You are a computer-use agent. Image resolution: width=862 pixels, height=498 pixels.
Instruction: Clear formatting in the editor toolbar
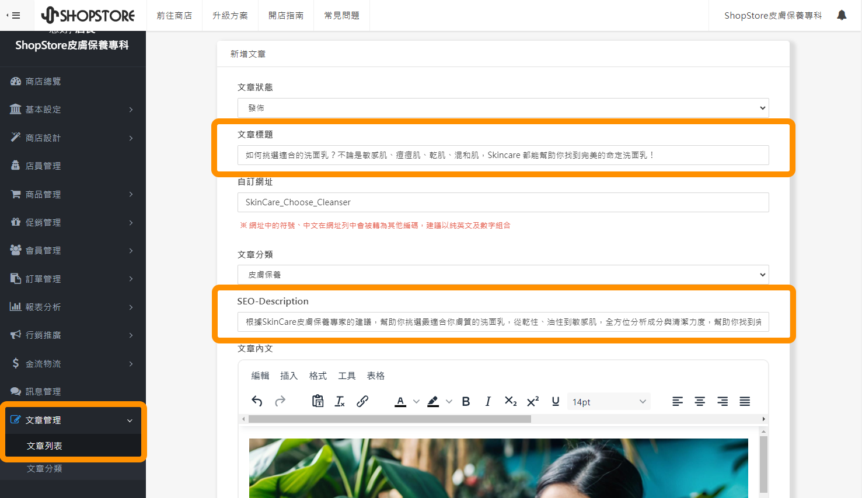[x=340, y=401]
